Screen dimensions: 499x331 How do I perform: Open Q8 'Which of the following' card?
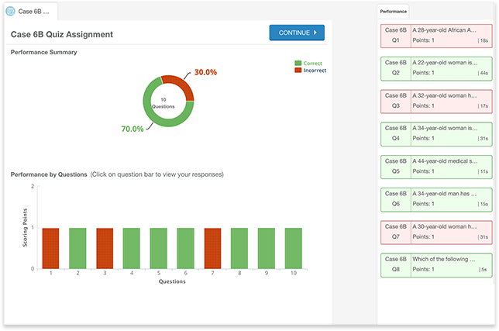(436, 264)
